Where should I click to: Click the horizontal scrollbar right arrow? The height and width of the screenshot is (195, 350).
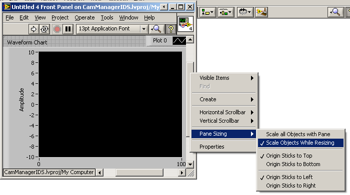182,173
